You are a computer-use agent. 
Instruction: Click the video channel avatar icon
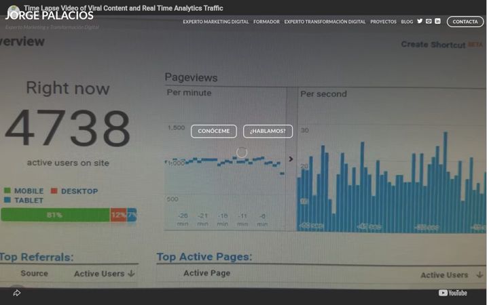point(13,10)
